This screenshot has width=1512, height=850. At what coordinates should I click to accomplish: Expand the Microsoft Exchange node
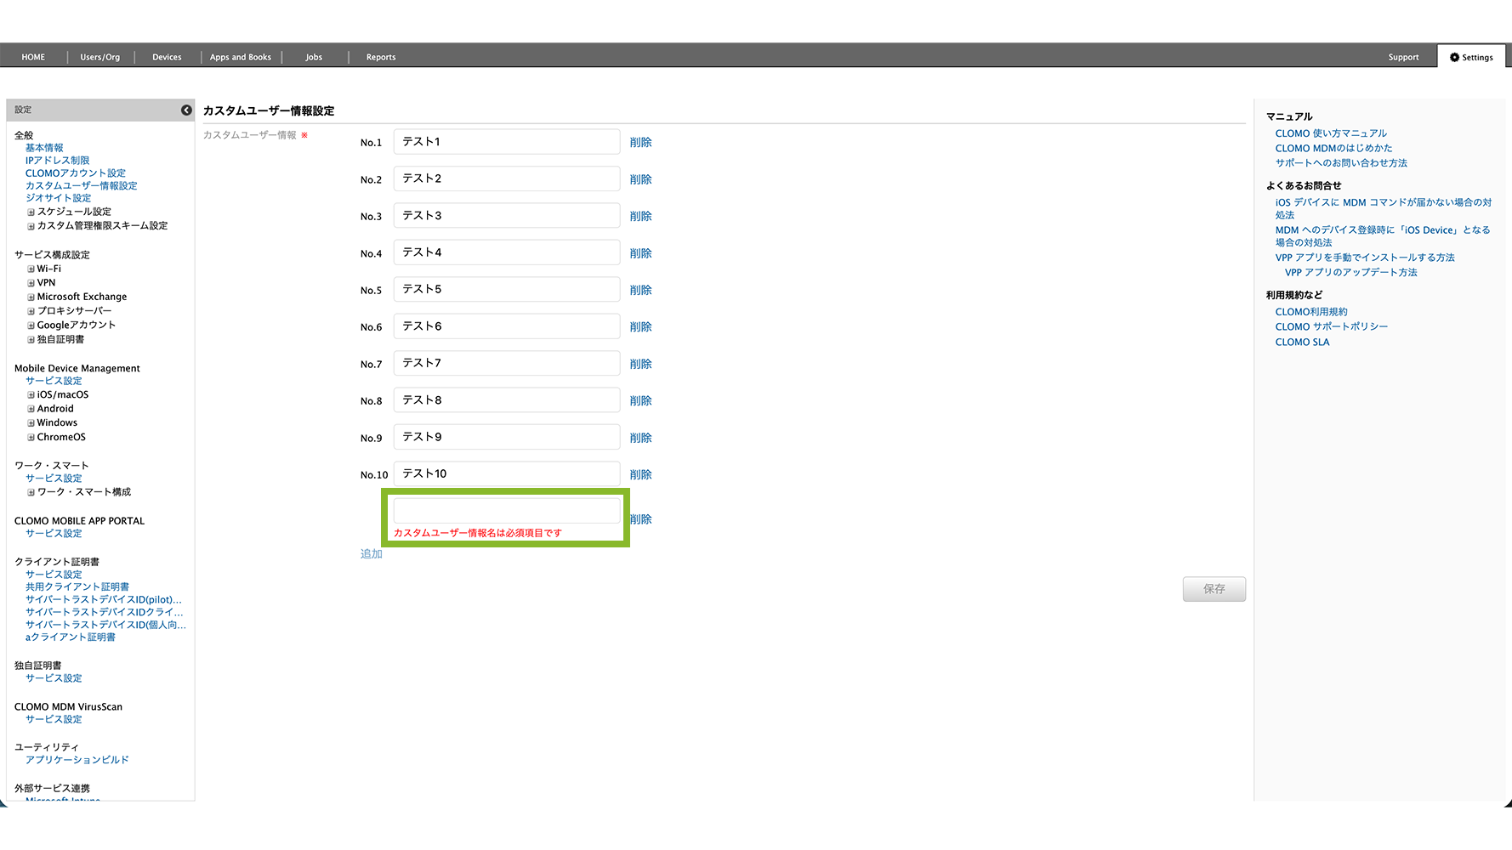(x=31, y=297)
